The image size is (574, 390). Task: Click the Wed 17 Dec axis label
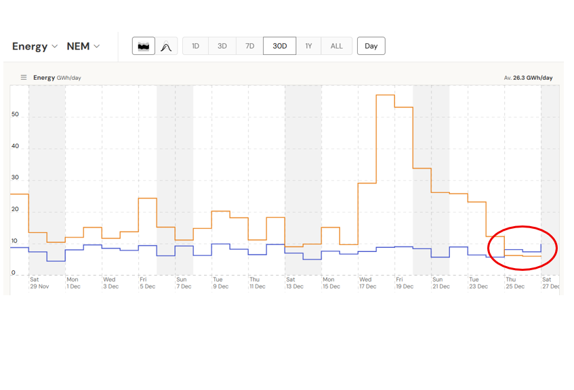367,283
